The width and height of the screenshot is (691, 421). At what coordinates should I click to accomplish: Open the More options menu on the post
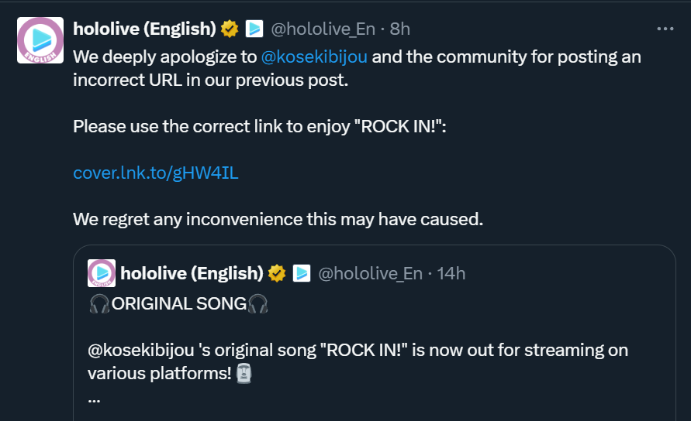coord(665,29)
